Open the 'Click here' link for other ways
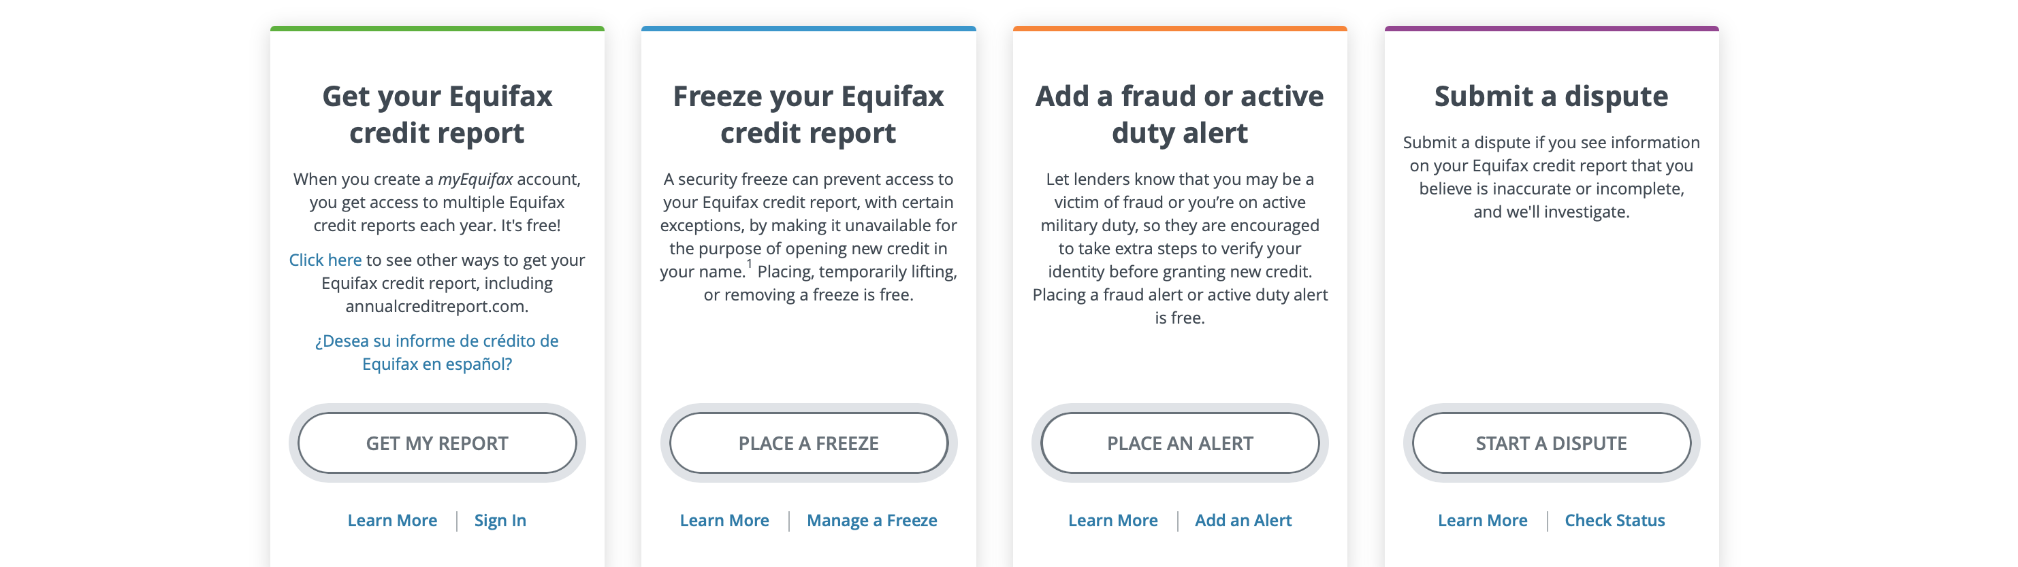 coord(325,260)
